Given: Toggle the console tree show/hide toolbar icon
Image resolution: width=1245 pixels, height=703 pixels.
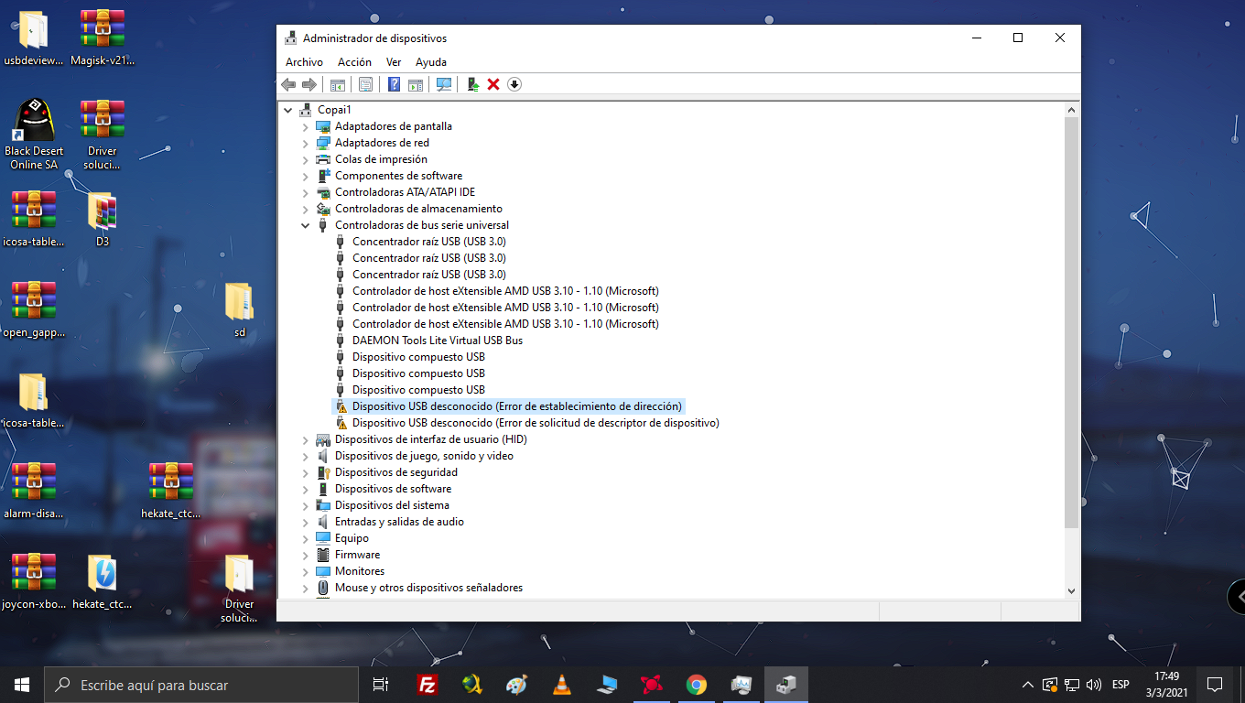Looking at the screenshot, I should point(338,84).
